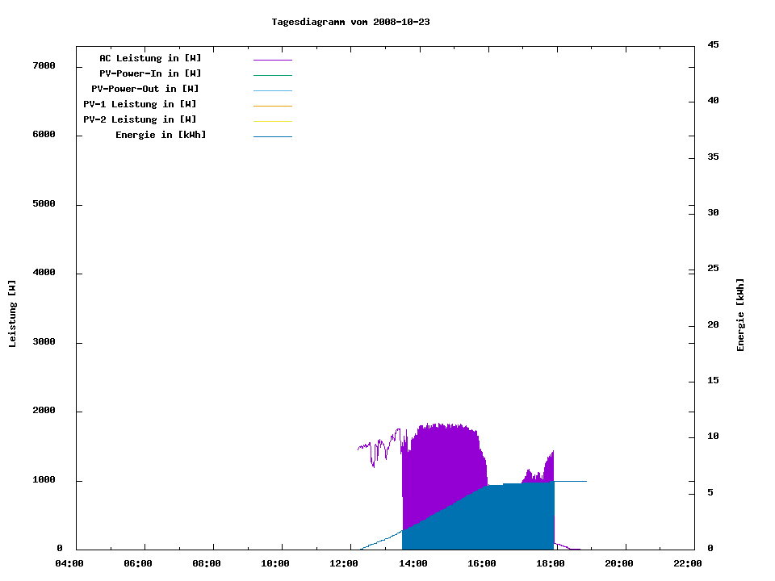
Task: Select the 18:00 label on the time axis
Action: coord(551,564)
